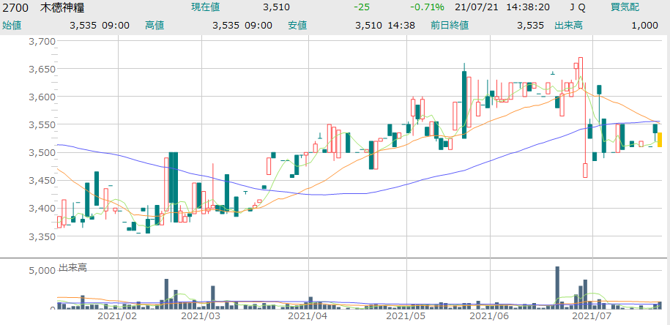Viewport: 670px width, 325px height.
Task: Click the 3,350 price axis label
Action: click(42, 236)
